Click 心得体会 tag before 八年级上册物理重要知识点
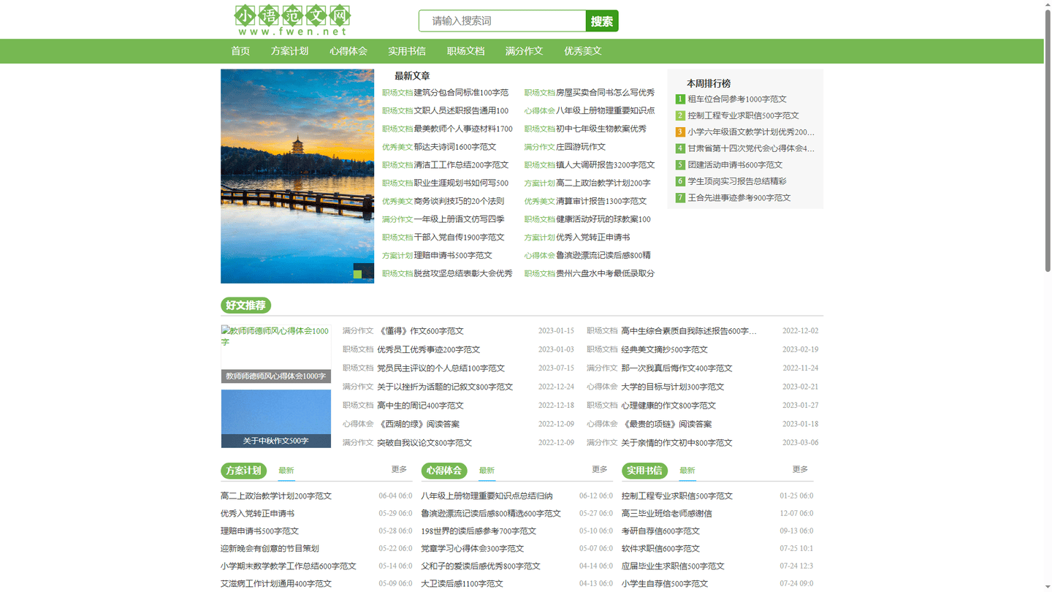Screen dimensions: 1052x592 539,111
